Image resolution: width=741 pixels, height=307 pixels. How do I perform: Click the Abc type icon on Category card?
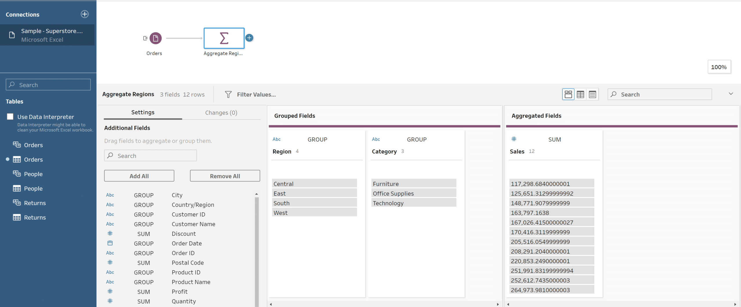pos(376,139)
